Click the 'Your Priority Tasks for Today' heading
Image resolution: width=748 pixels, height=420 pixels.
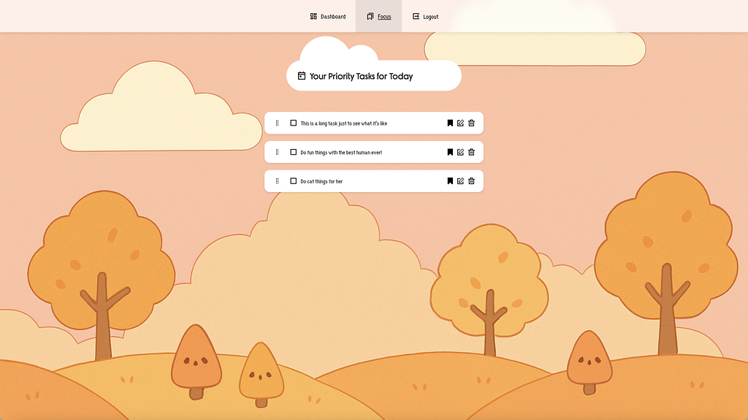(361, 76)
